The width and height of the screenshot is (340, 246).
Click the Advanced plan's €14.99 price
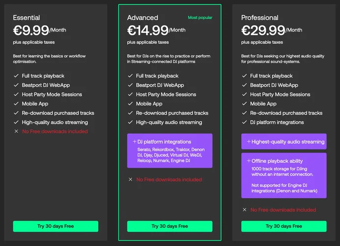(148, 31)
